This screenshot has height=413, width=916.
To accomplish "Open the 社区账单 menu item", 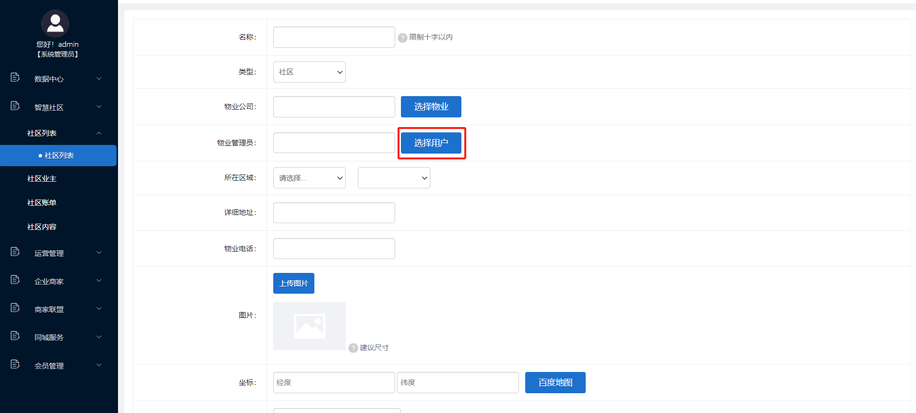I will [x=42, y=203].
